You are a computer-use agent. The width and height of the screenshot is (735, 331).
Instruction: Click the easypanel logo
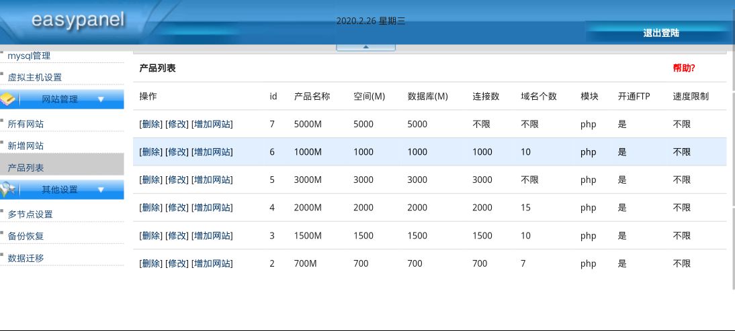click(x=78, y=20)
